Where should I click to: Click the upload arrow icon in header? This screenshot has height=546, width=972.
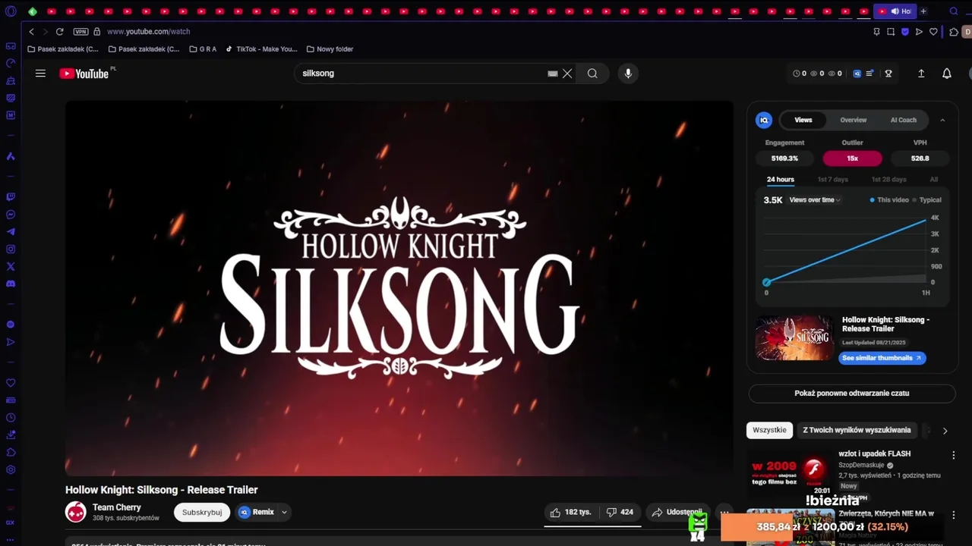pyautogui.click(x=921, y=74)
